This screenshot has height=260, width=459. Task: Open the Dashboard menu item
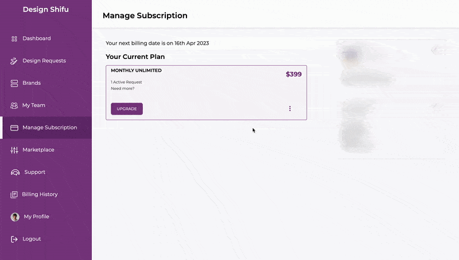[37, 38]
